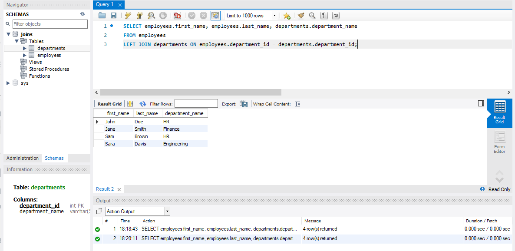515x251 pixels.
Task: Export the result set to file
Action: (243, 103)
